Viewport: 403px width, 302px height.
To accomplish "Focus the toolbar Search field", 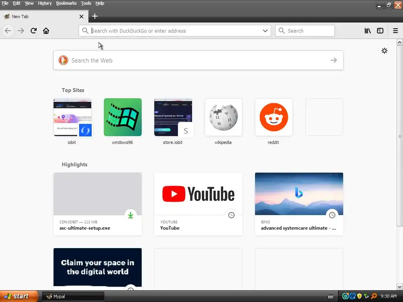I will (305, 31).
